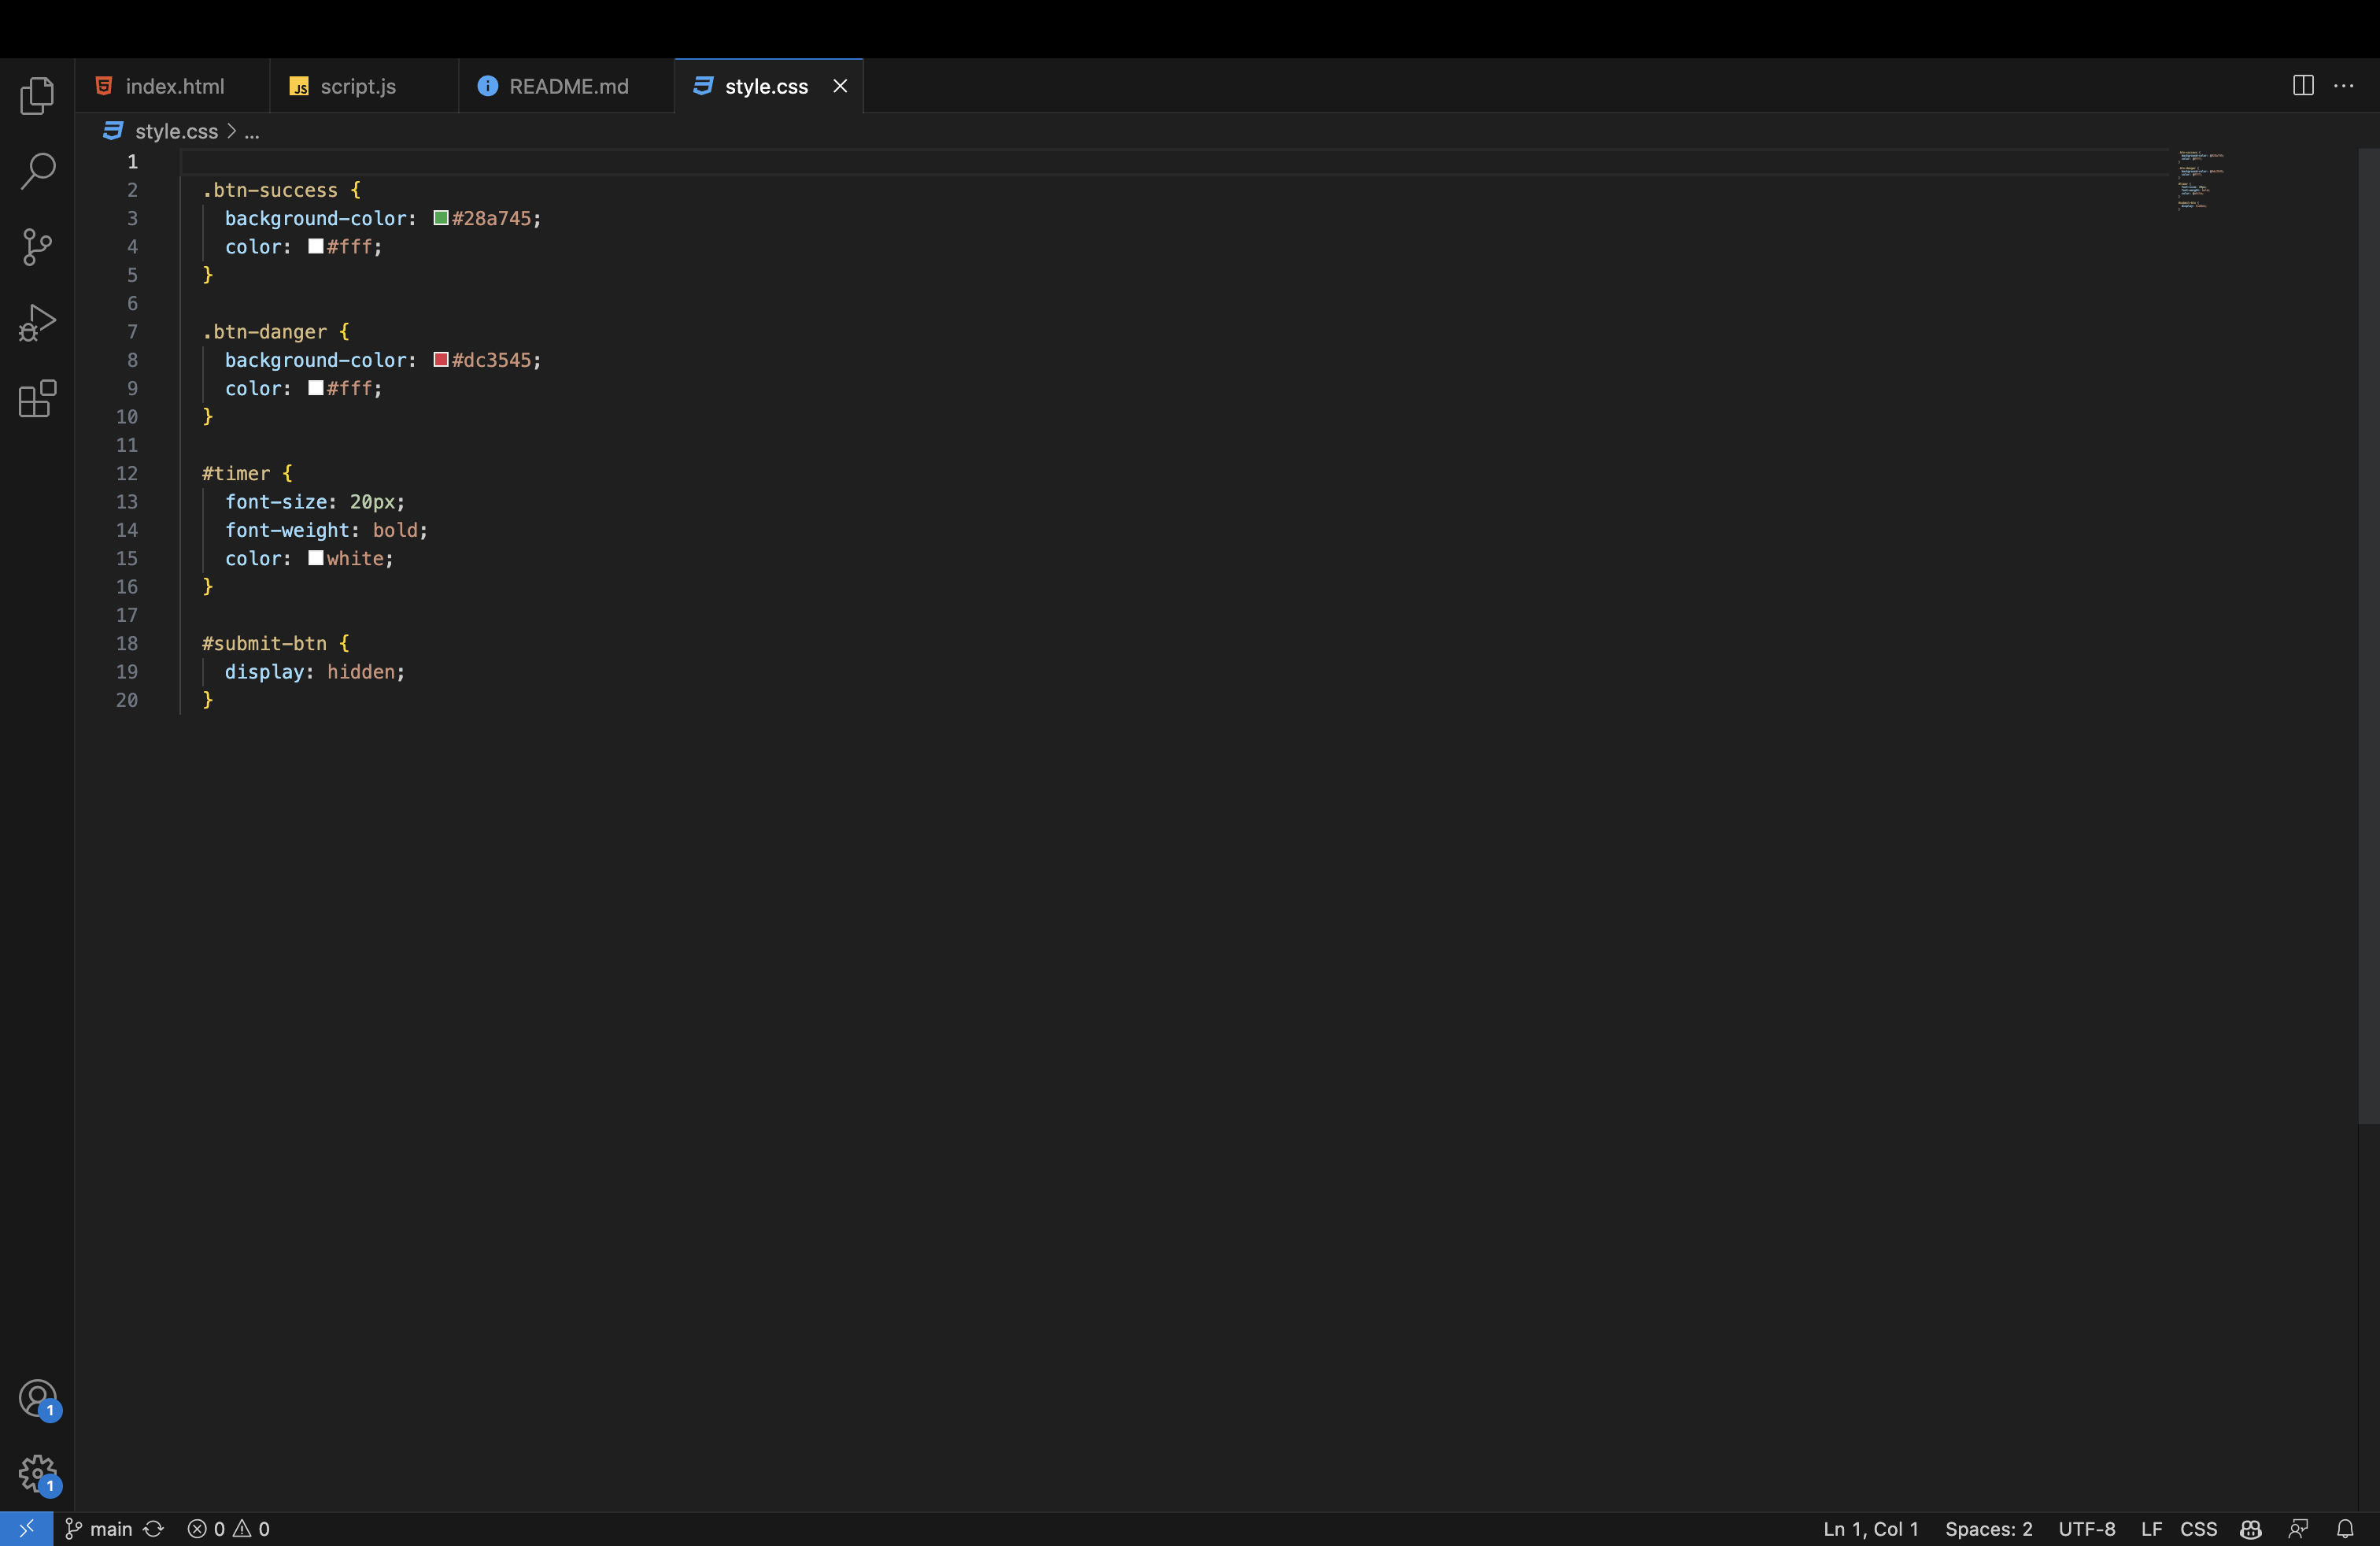Open the Manage settings gear

coord(37,1474)
